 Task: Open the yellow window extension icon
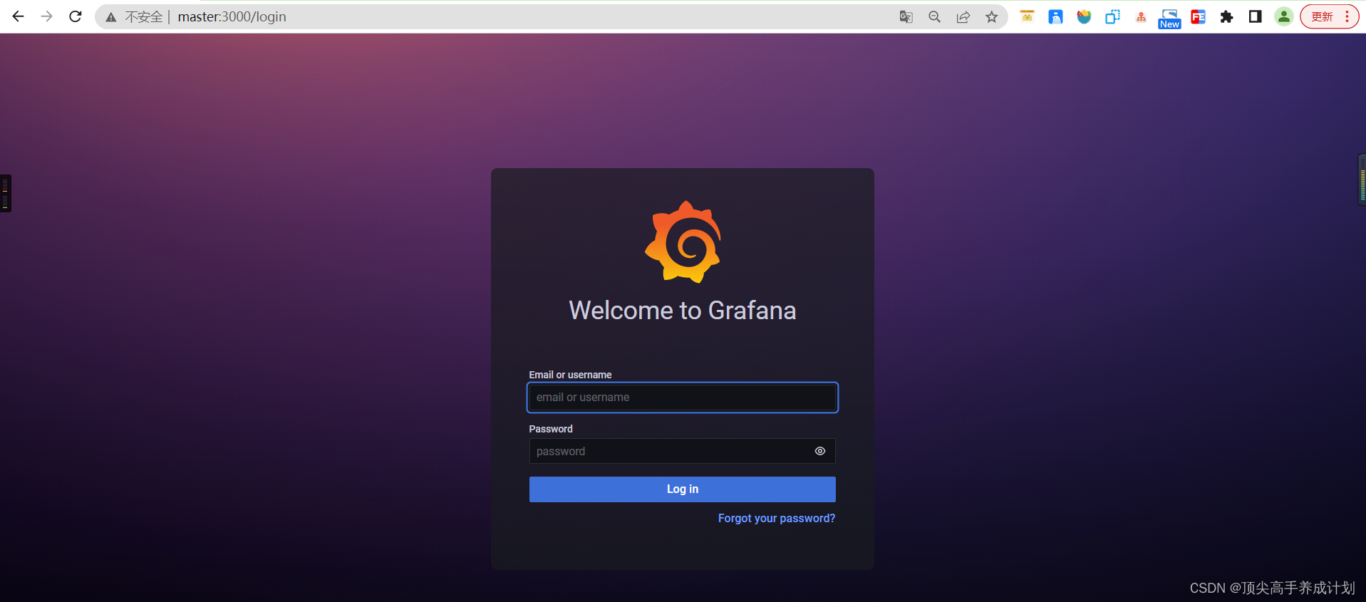1027,16
